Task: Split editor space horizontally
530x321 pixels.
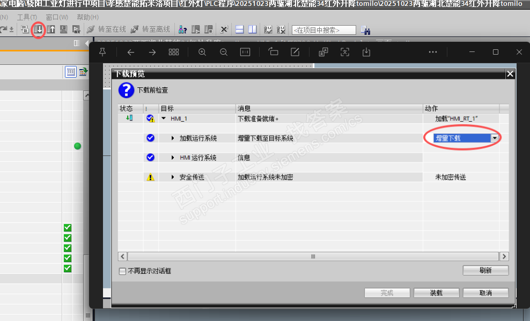Action: 240,29
